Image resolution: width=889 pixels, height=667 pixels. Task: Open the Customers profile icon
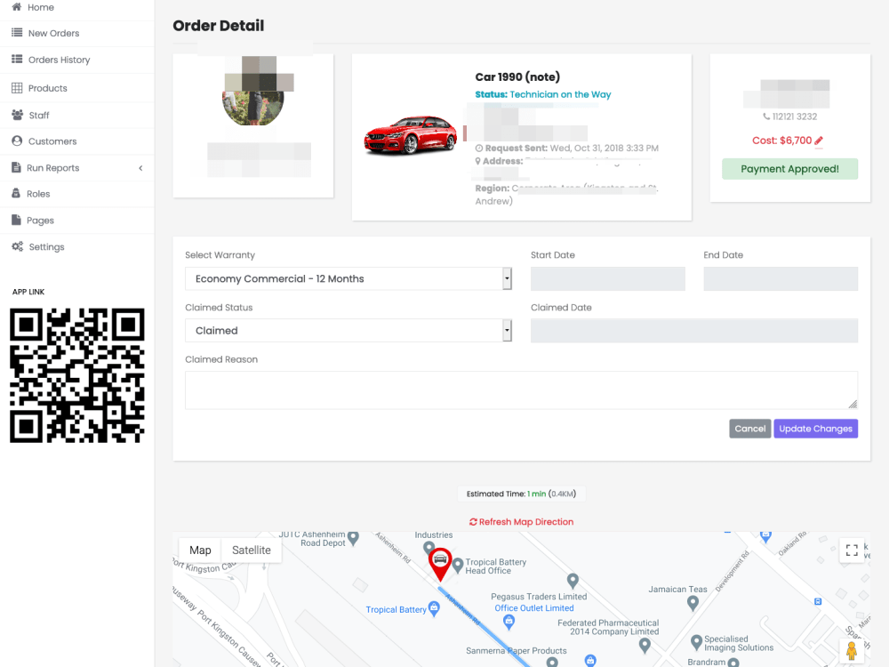(x=19, y=141)
